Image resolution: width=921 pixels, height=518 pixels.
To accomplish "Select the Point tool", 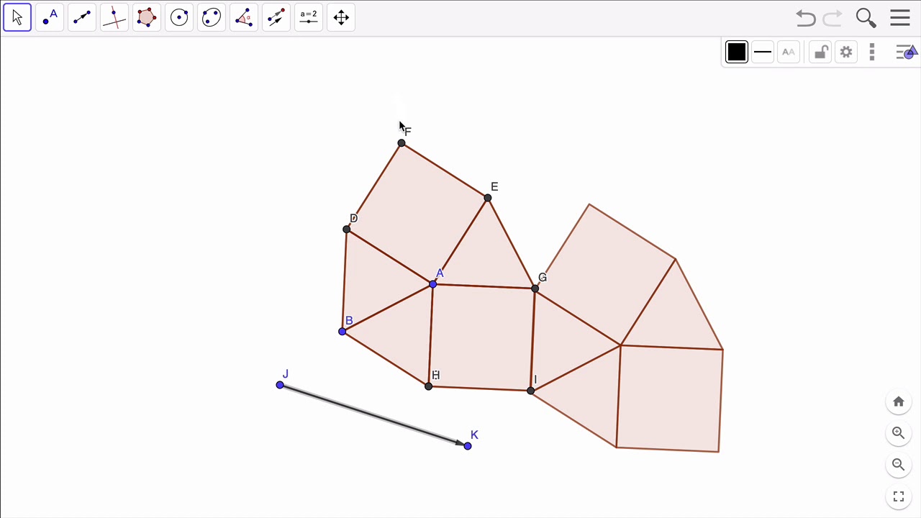I will pyautogui.click(x=50, y=17).
